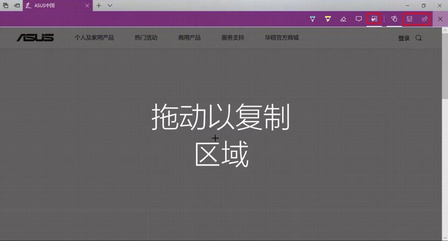Click the 登录 link
Image resolution: width=448 pixels, height=241 pixels.
404,37
